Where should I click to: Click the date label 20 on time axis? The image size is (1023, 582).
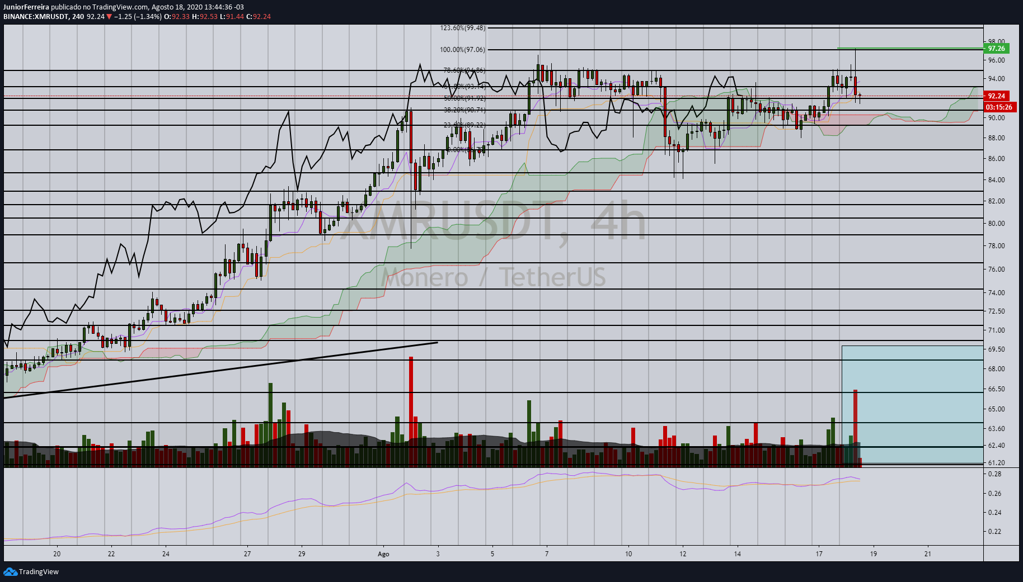57,554
